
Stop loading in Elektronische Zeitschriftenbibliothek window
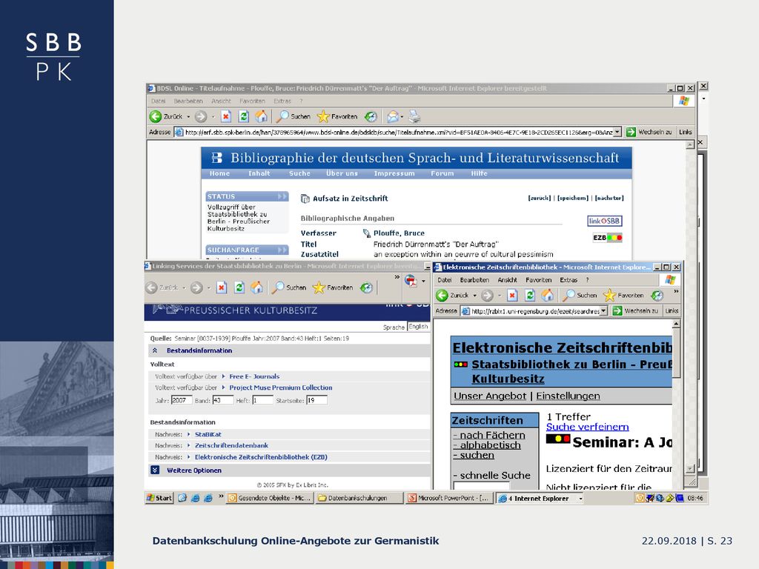[513, 295]
